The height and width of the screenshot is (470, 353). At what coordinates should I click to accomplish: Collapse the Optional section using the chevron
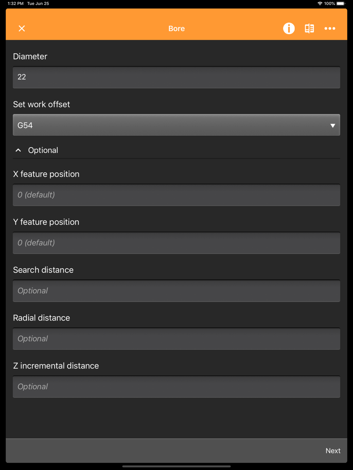[x=18, y=150]
